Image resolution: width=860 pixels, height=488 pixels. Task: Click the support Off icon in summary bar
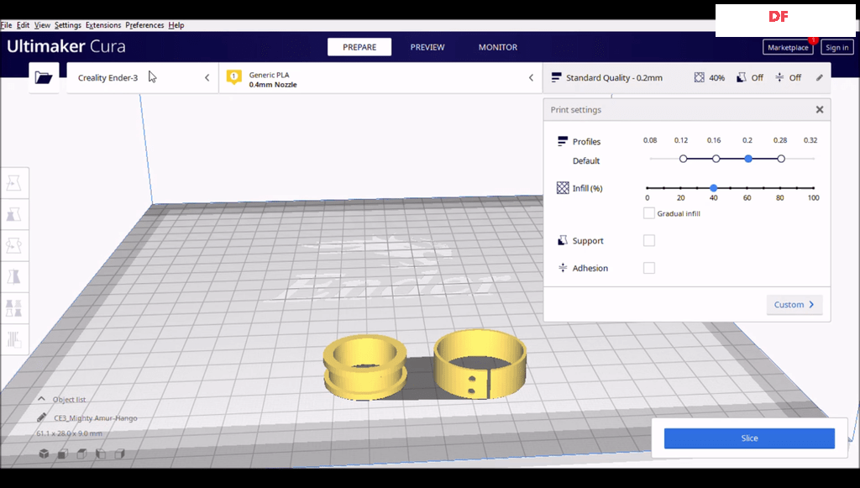pyautogui.click(x=741, y=78)
